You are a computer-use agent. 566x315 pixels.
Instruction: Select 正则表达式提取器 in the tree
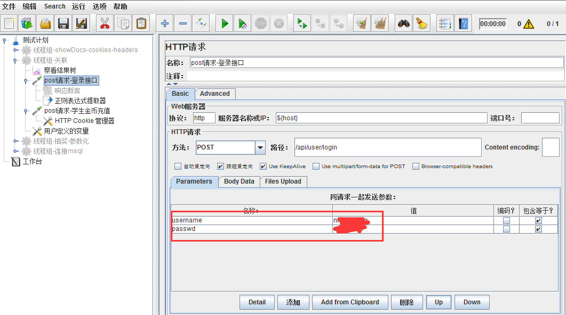click(80, 101)
